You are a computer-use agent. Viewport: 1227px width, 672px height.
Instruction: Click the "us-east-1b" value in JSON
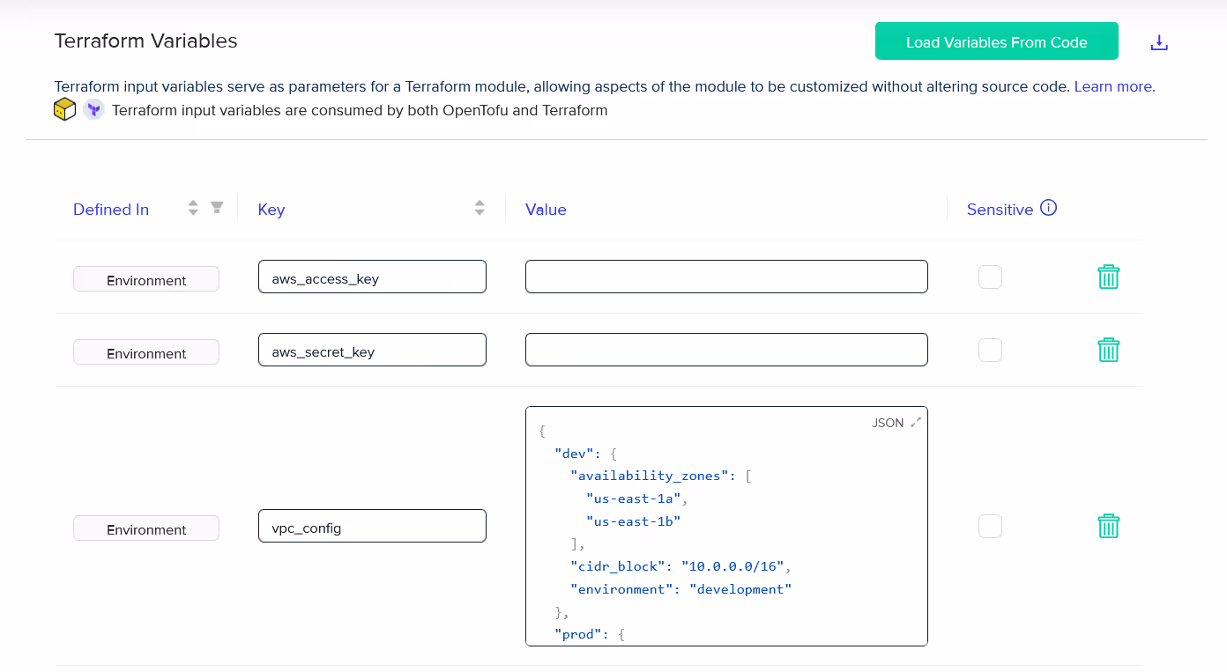pyautogui.click(x=633, y=521)
